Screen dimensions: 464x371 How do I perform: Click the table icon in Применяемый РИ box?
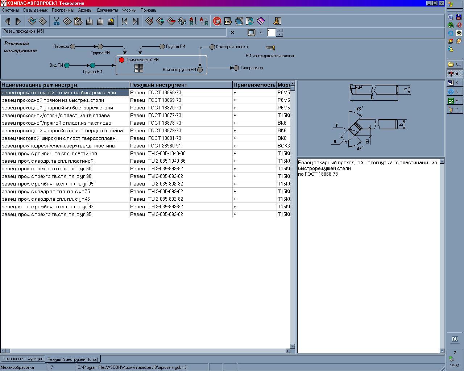tap(139, 68)
